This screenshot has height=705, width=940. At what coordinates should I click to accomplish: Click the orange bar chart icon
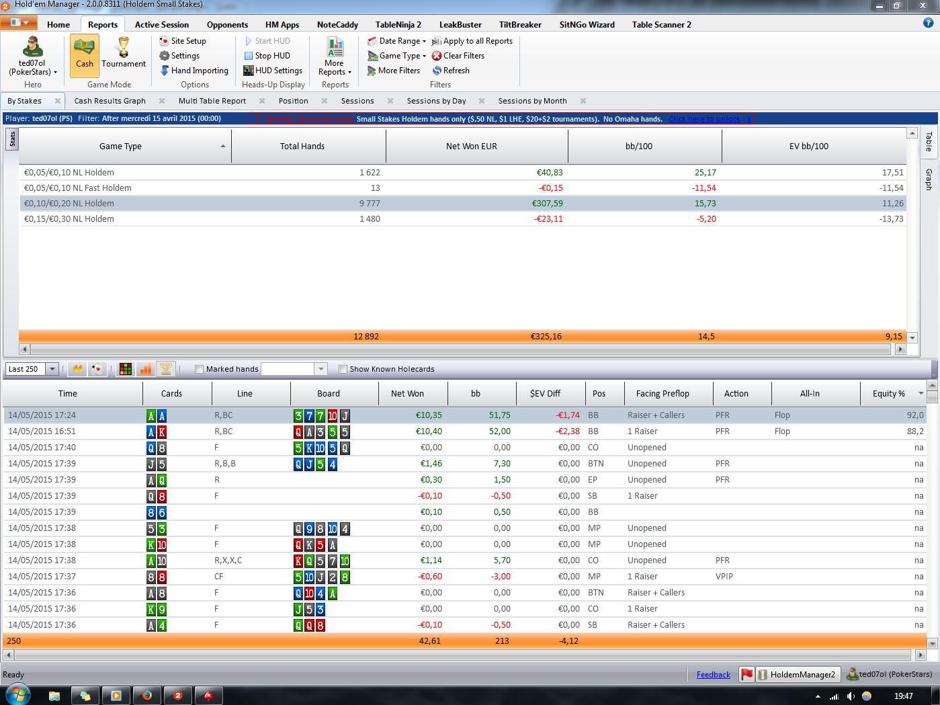point(145,369)
